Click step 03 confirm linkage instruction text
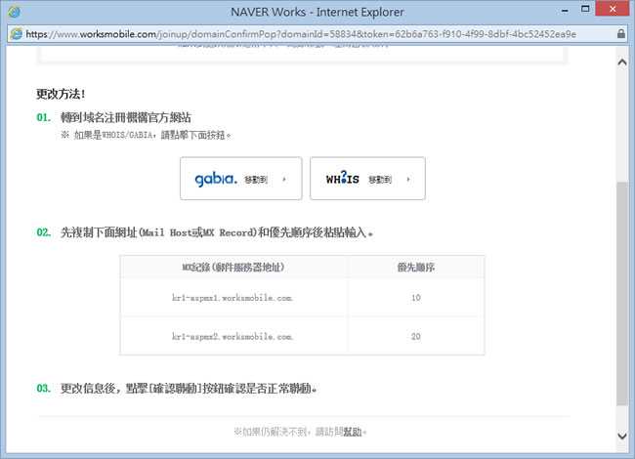635x459 pixels. click(x=189, y=389)
